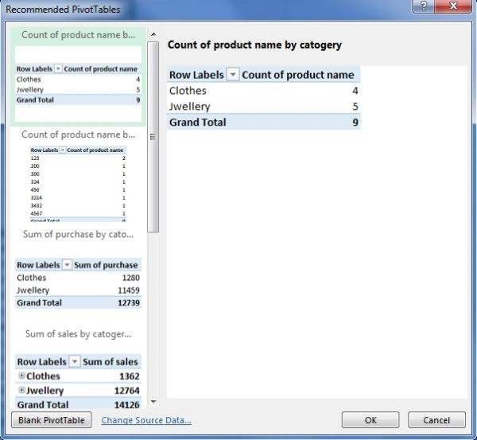Click row 4567 in the second thumbnail
The height and width of the screenshot is (440, 477).
pos(78,213)
